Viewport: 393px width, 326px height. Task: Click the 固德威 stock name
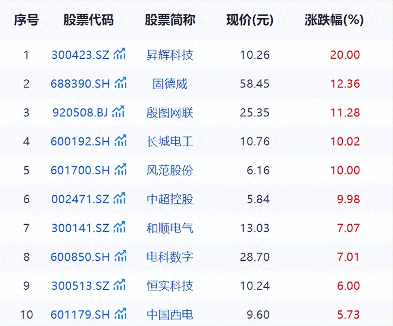pos(170,84)
